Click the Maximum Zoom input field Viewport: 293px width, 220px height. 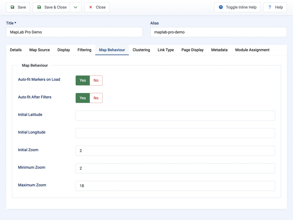coord(175,186)
